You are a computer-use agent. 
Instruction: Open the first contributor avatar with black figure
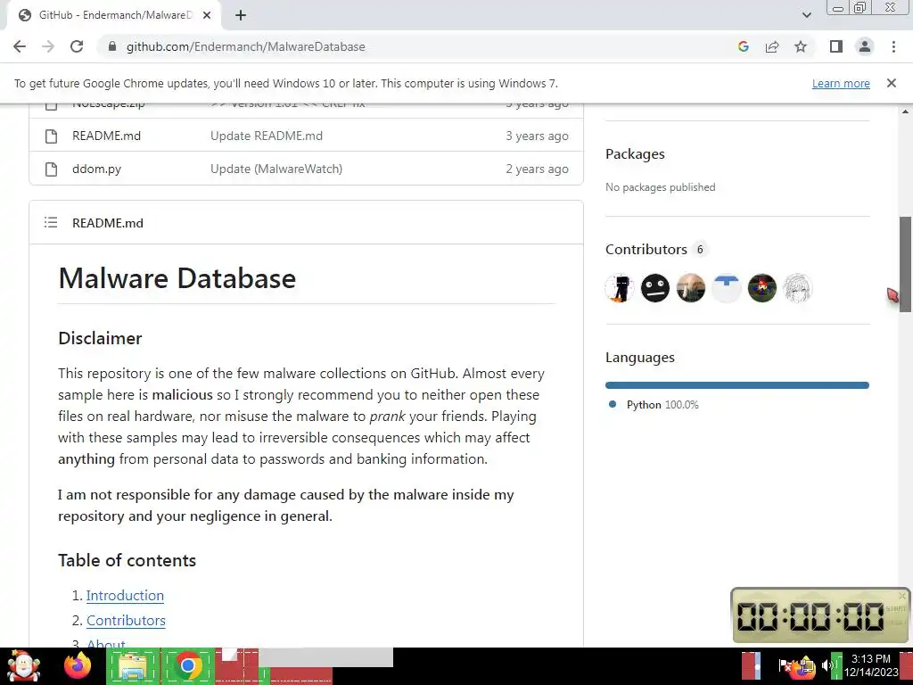coord(620,288)
